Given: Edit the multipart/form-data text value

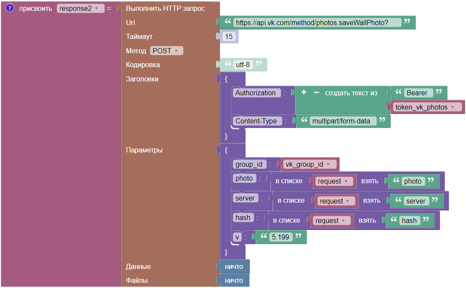Looking at the screenshot, I should click(341, 121).
